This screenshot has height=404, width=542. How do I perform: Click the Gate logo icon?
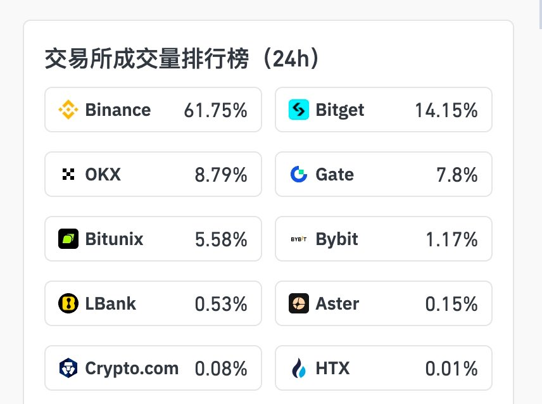(298, 174)
